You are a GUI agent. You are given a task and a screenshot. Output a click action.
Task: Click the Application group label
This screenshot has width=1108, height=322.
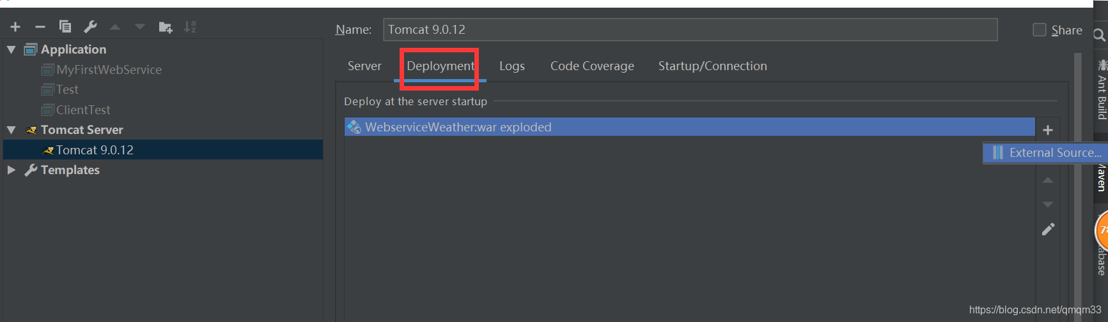[x=74, y=49]
